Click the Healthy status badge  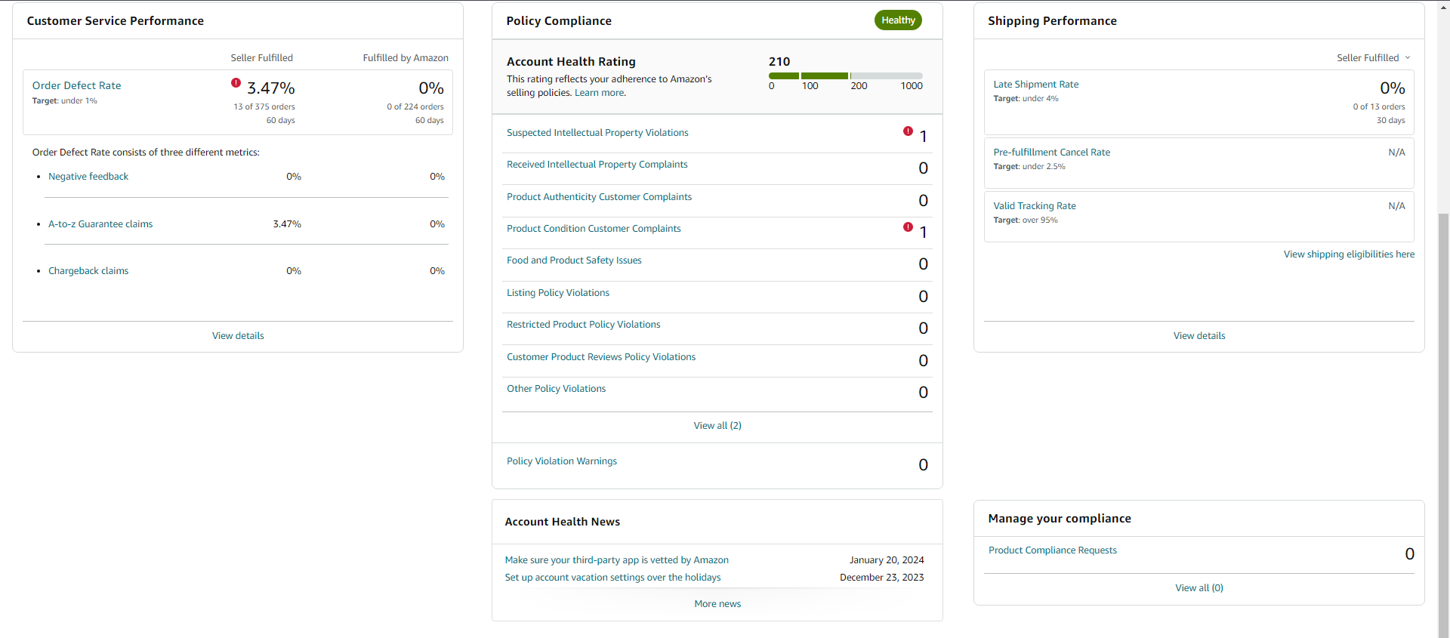coord(898,20)
